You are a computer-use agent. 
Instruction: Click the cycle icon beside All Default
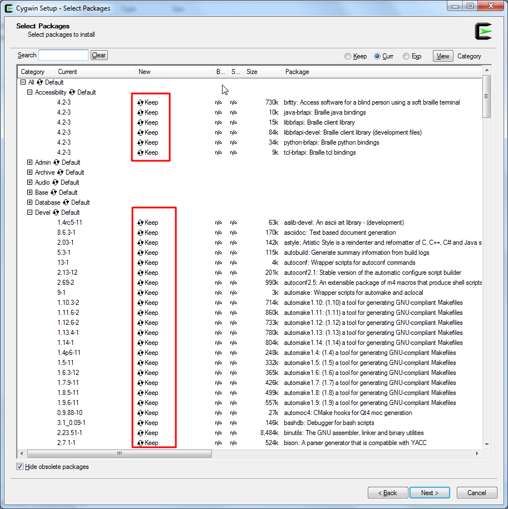[40, 82]
